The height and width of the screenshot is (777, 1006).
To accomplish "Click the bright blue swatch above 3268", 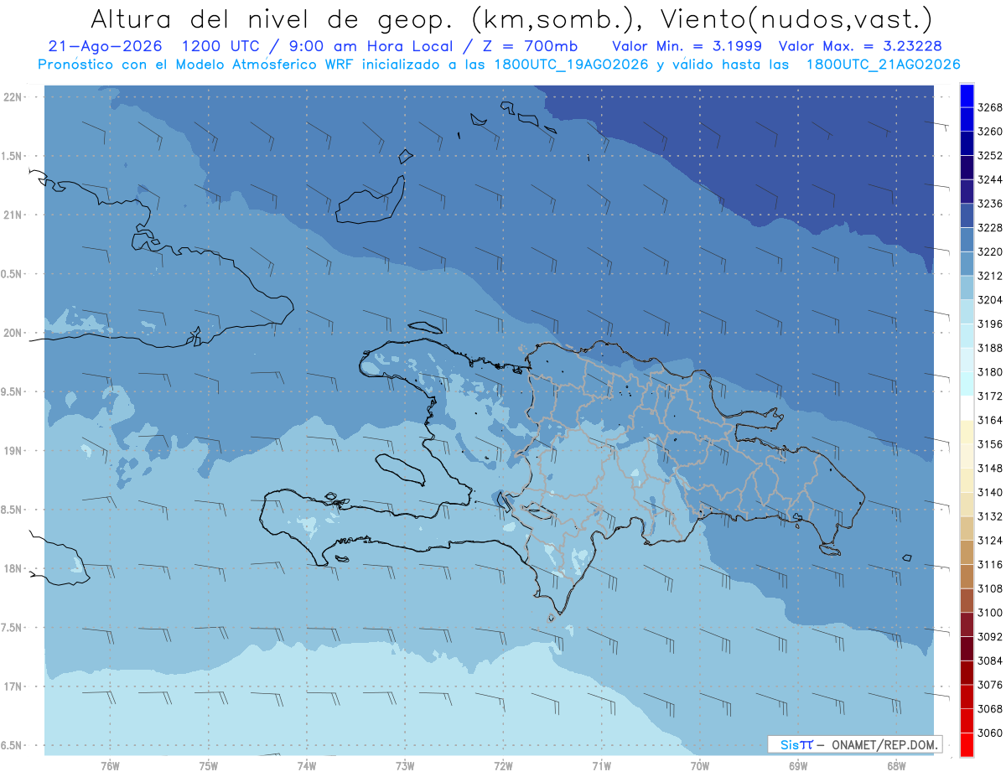I will (966, 96).
